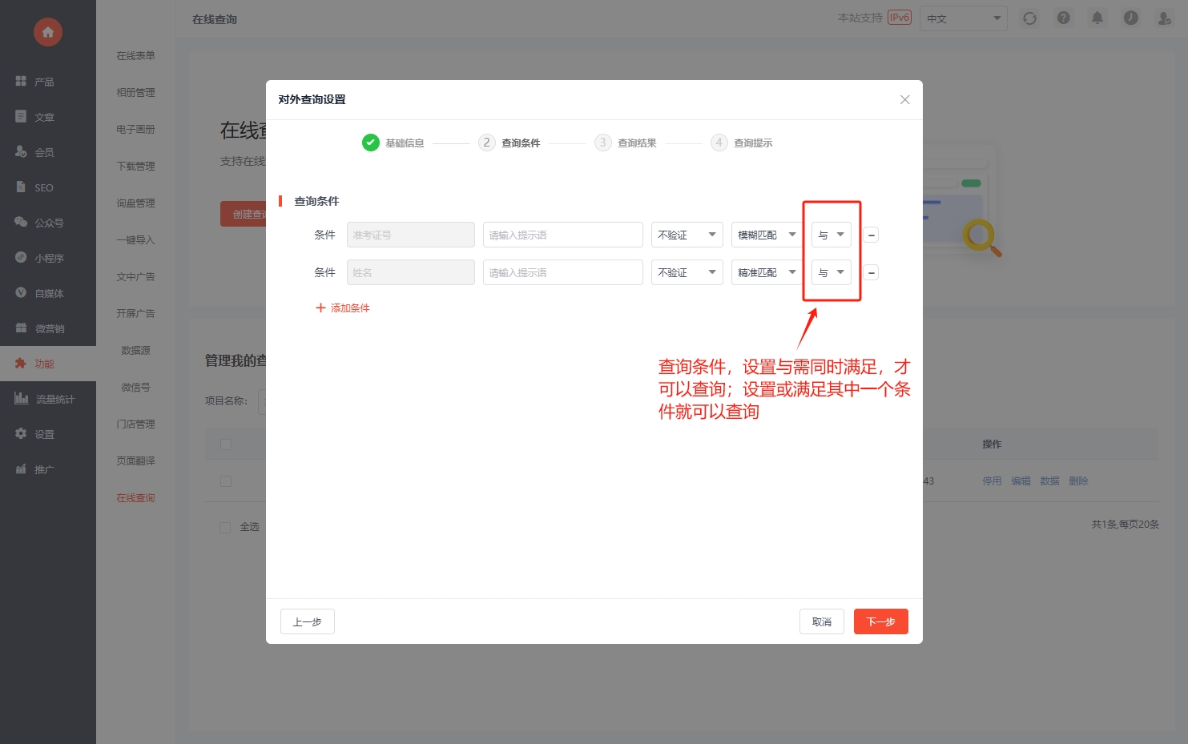Open the help question mark icon
Screen dimensions: 1188x744
(x=1063, y=18)
